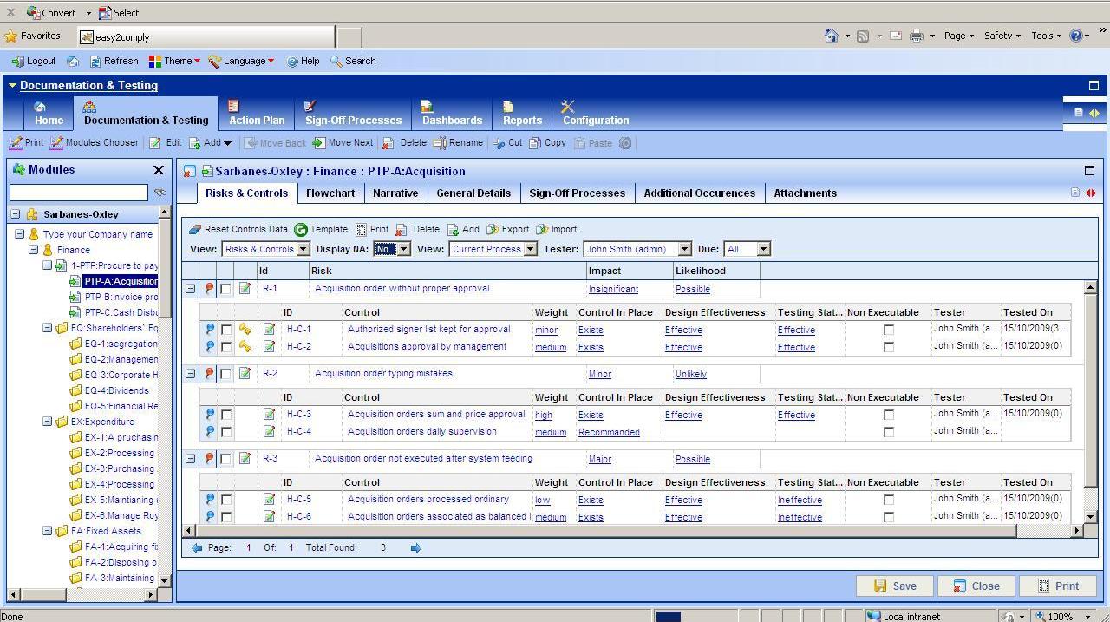1110x622 pixels.
Task: Click the green Template icon
Action: (301, 230)
